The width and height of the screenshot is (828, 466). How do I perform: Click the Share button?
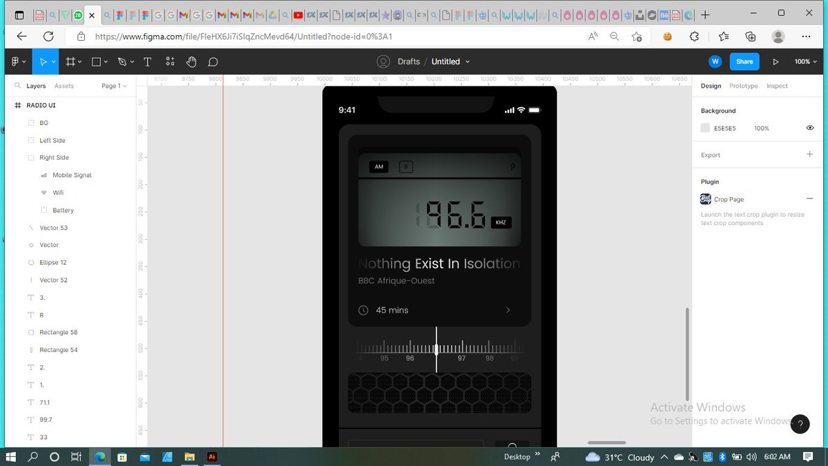pyautogui.click(x=745, y=61)
